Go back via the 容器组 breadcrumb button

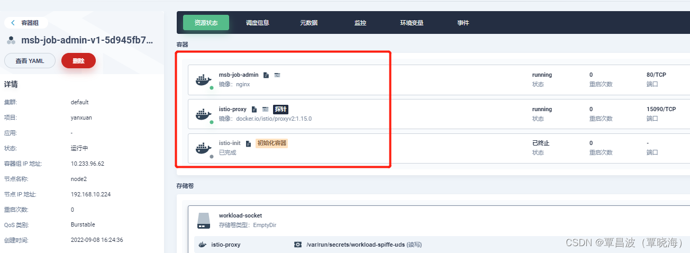coord(26,23)
